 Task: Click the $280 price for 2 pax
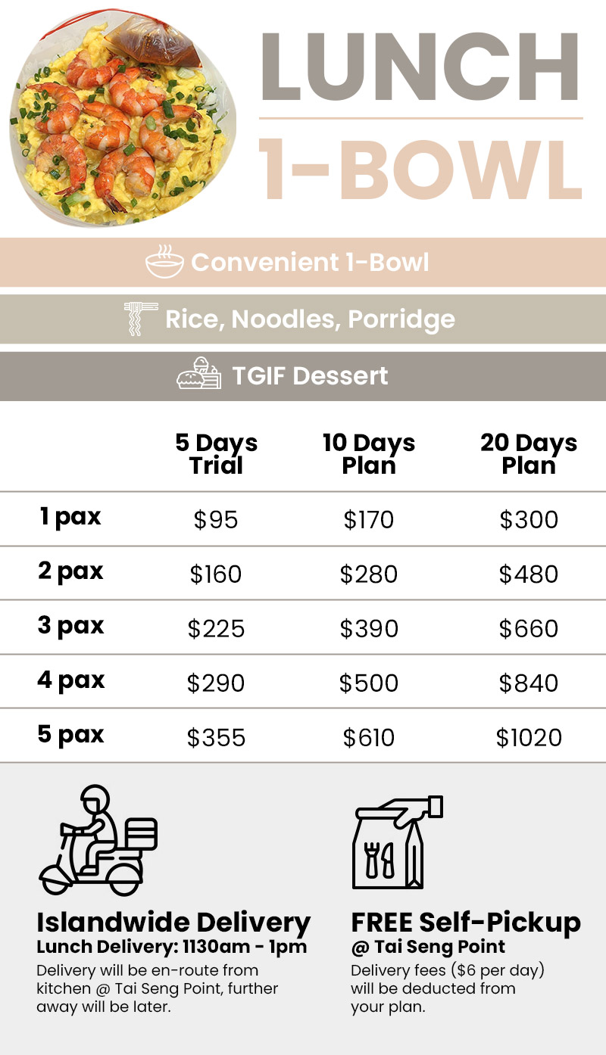[369, 574]
